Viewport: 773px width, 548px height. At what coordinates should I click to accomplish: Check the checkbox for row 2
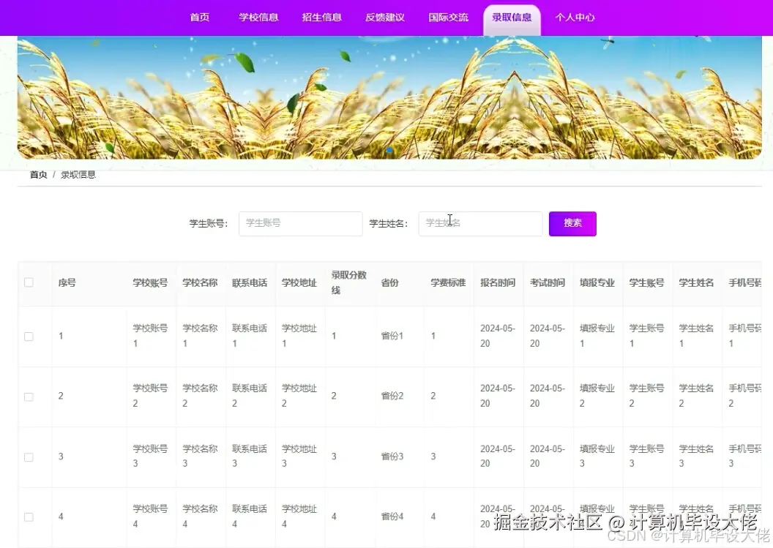tap(28, 397)
